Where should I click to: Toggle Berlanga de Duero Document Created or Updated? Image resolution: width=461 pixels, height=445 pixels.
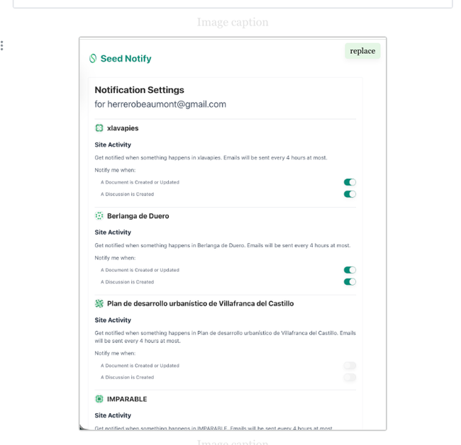(350, 270)
